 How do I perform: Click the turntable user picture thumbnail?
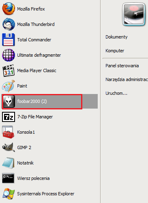pyautogui.click(x=134, y=14)
